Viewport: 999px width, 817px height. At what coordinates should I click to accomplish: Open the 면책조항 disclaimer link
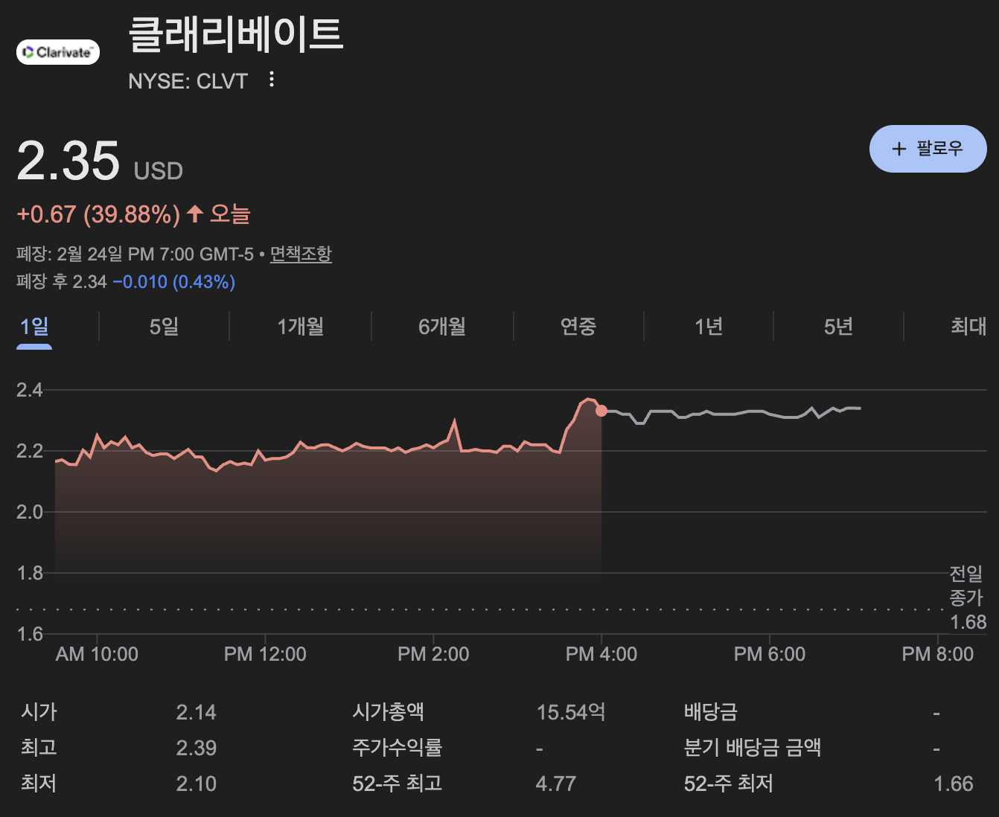(301, 254)
